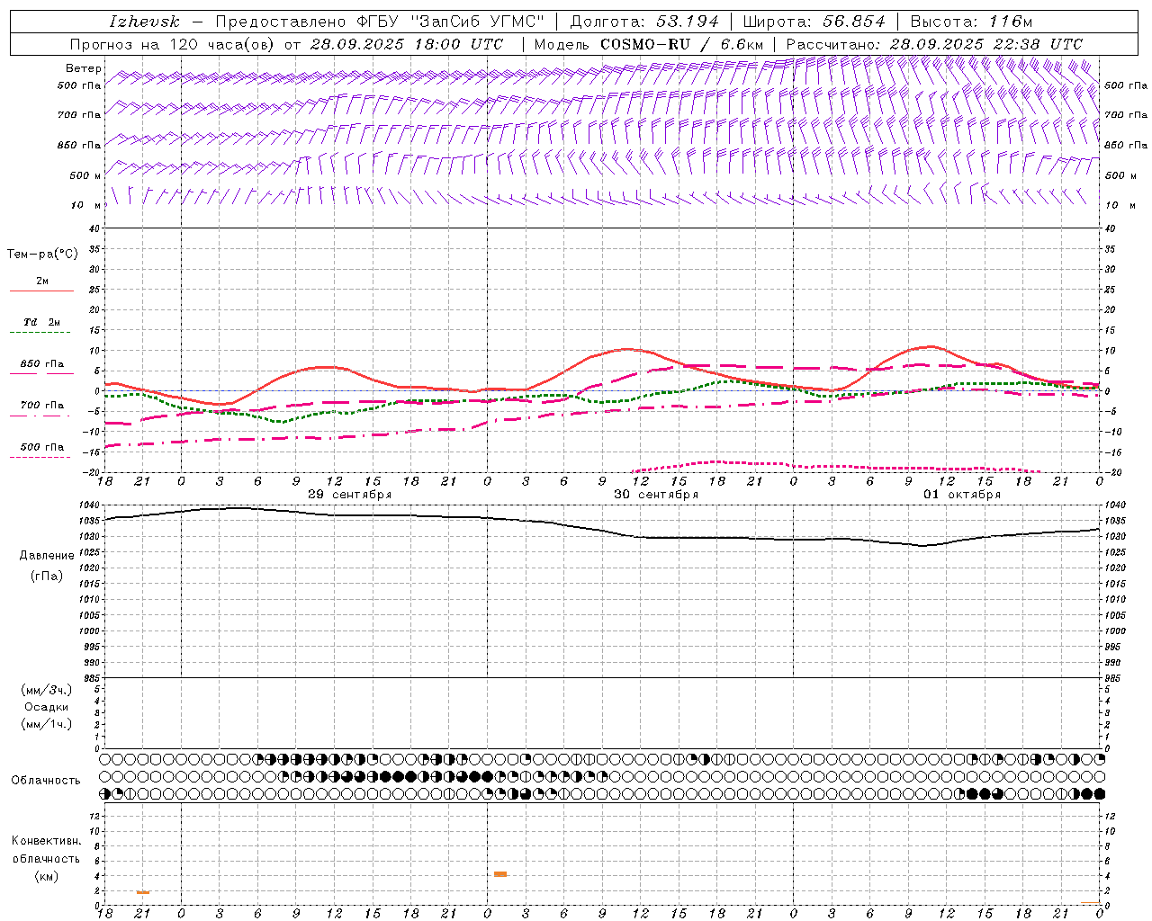Image resolution: width=1152 pixels, height=921 pixels.
Task: Click the 'Широта: 56.854' value
Action: [x=814, y=22]
